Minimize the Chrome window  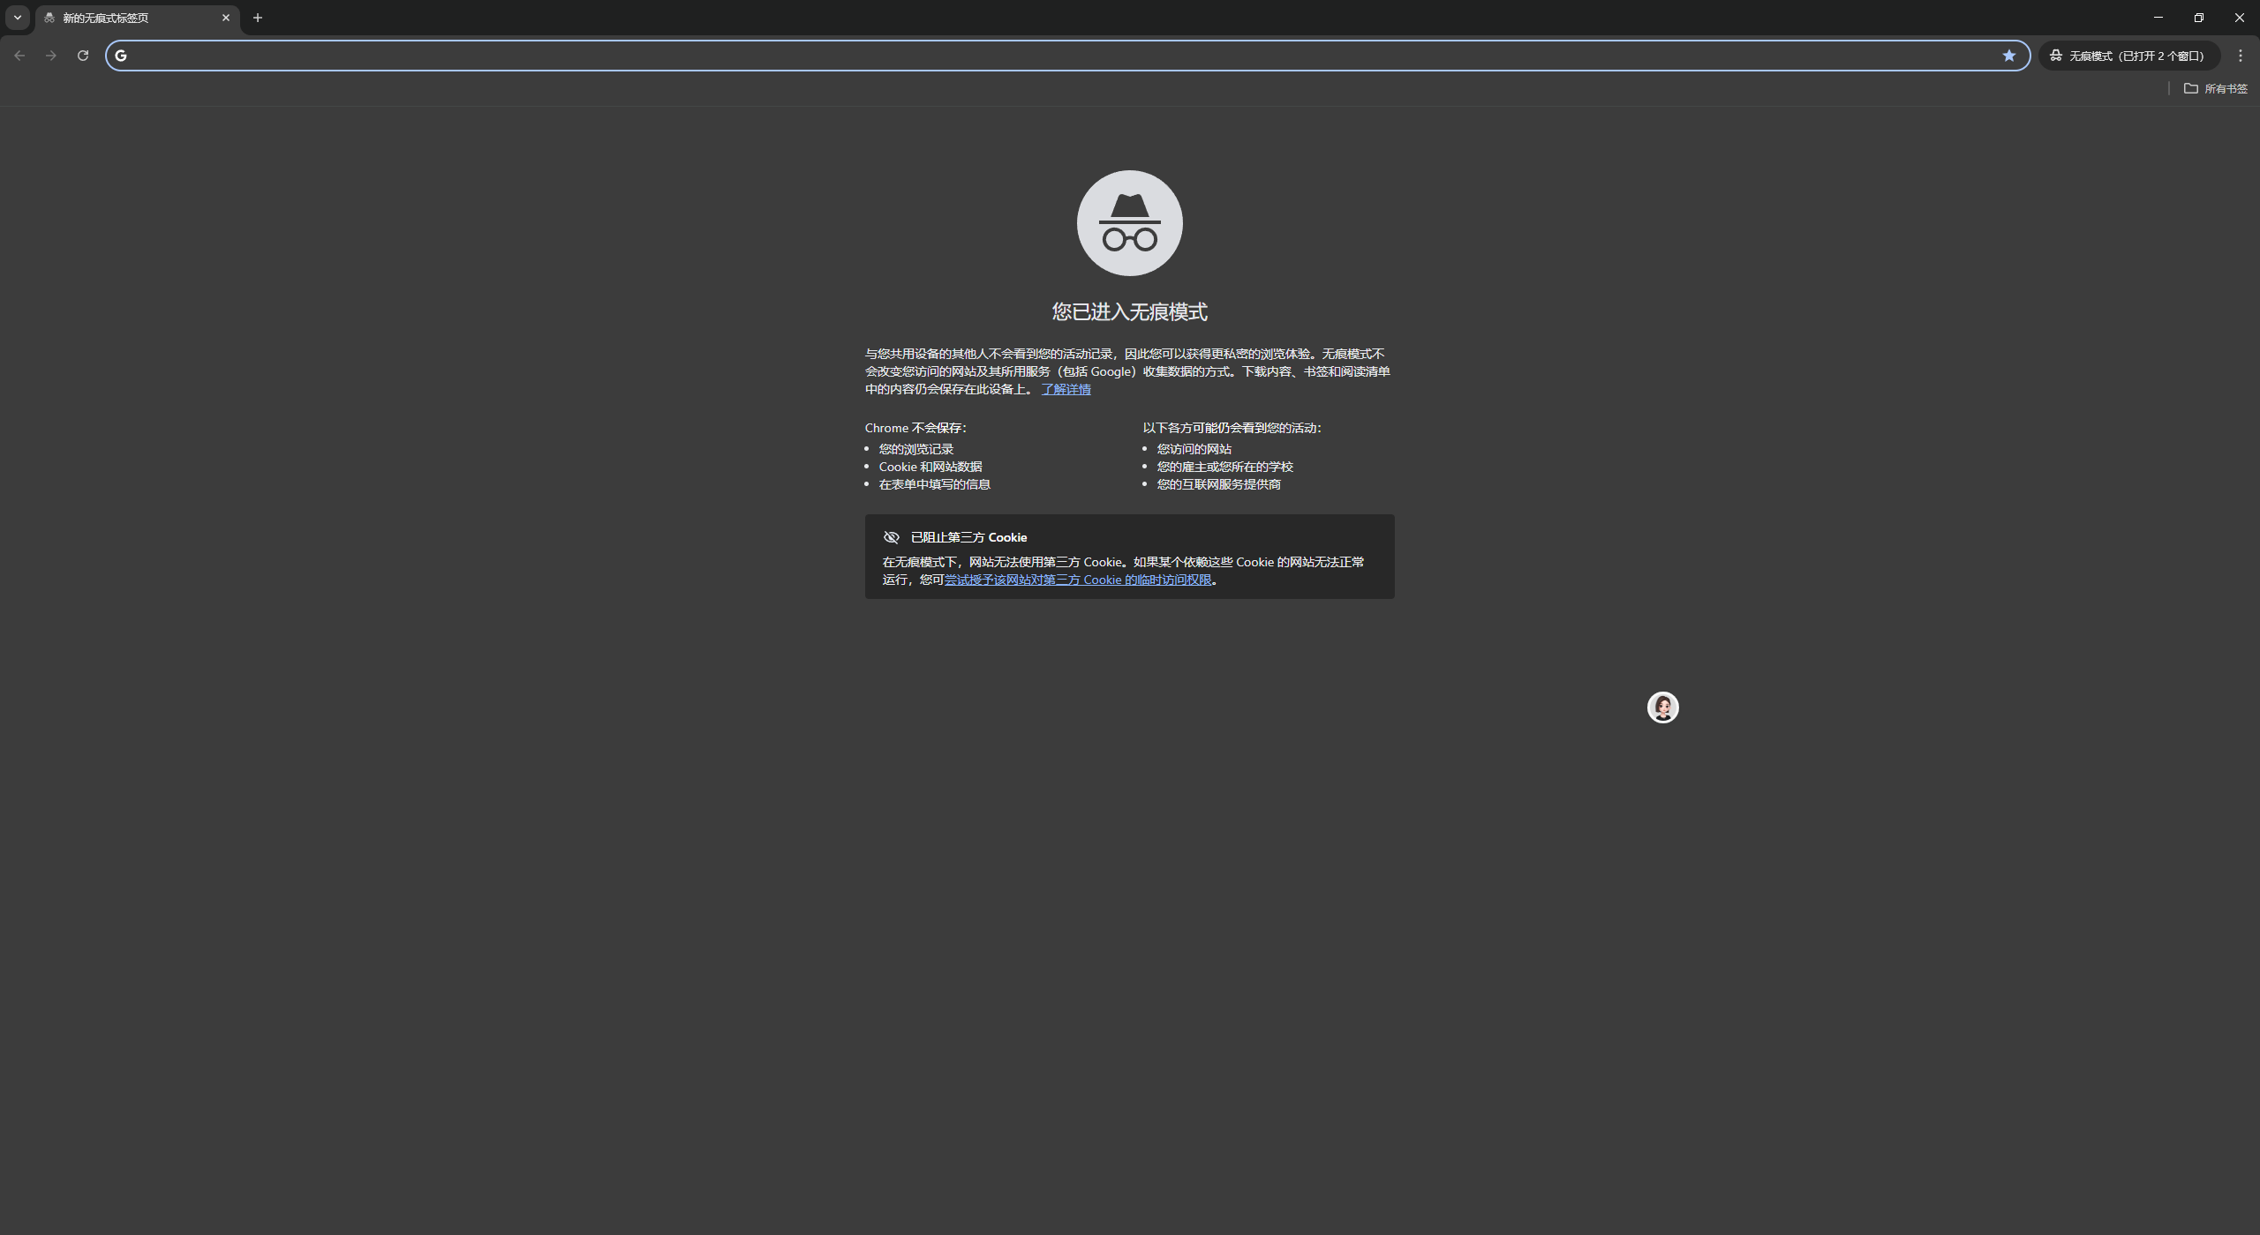(2158, 18)
